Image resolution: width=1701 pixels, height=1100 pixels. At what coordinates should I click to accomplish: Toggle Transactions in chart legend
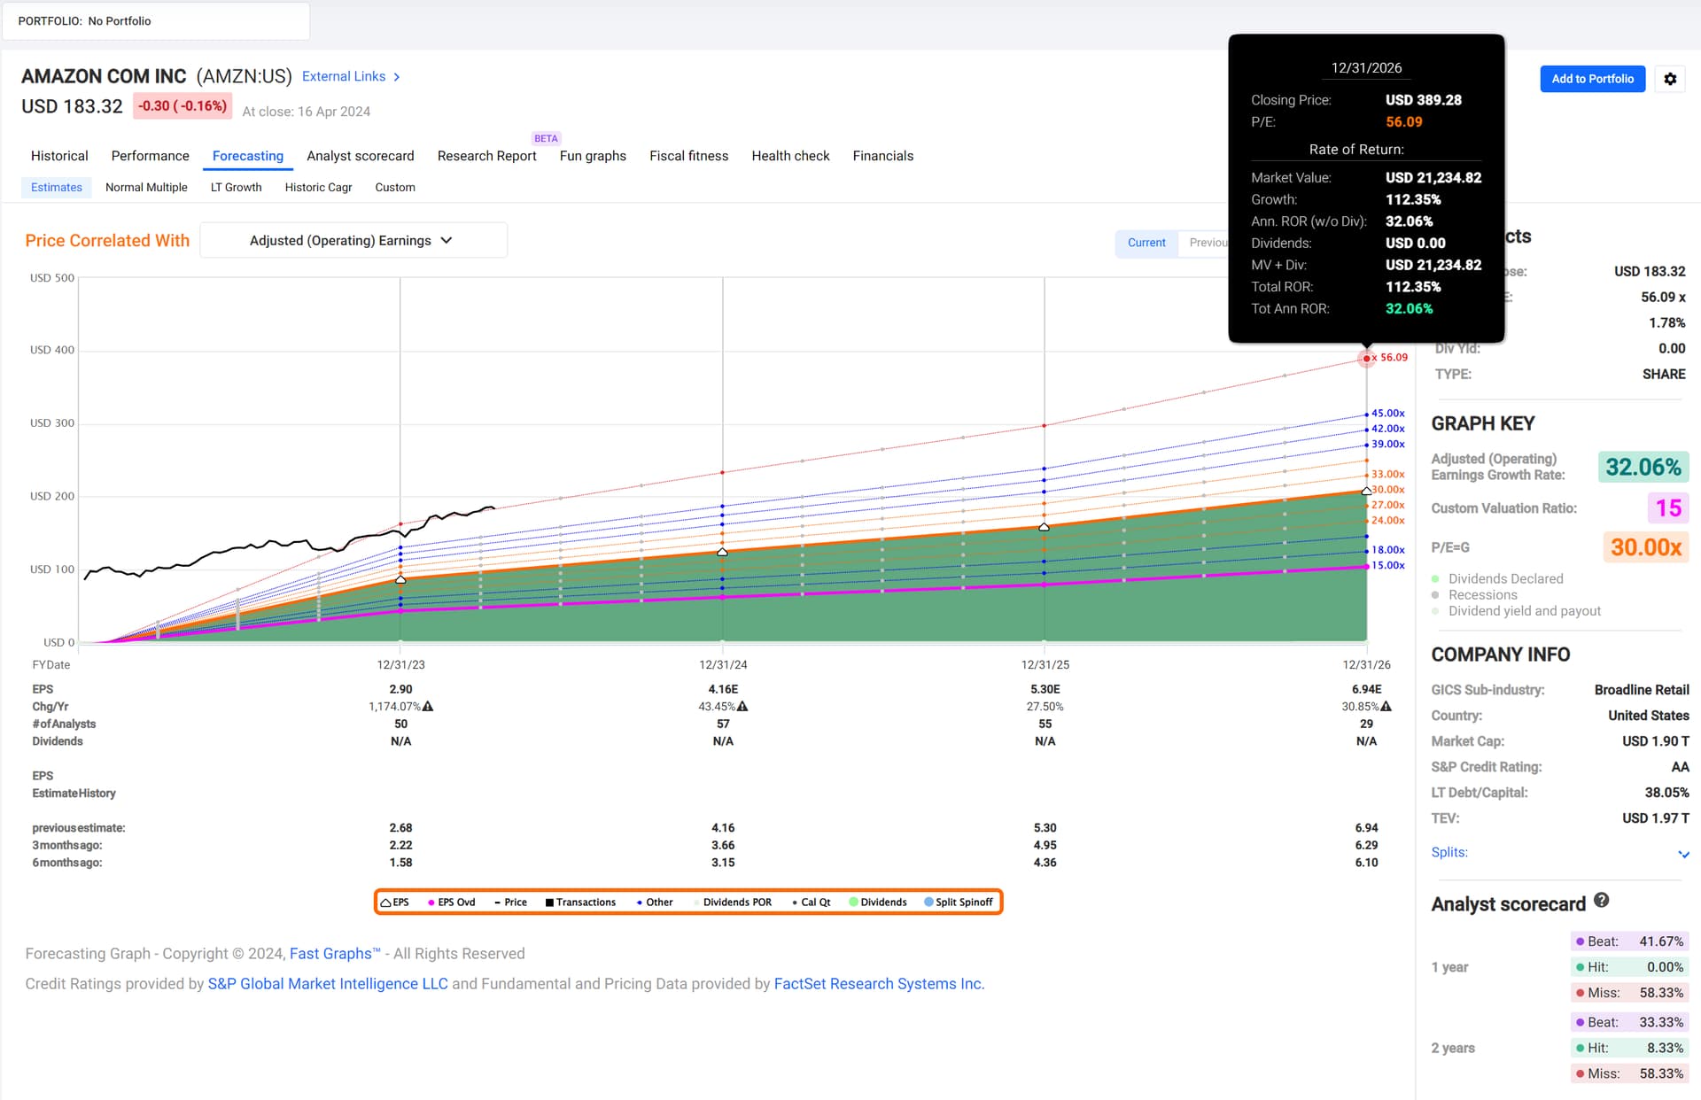[580, 902]
